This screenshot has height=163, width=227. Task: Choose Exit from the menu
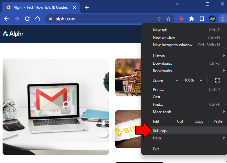(x=184, y=149)
